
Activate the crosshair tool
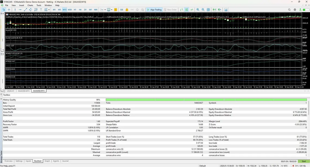[x=9, y=10]
